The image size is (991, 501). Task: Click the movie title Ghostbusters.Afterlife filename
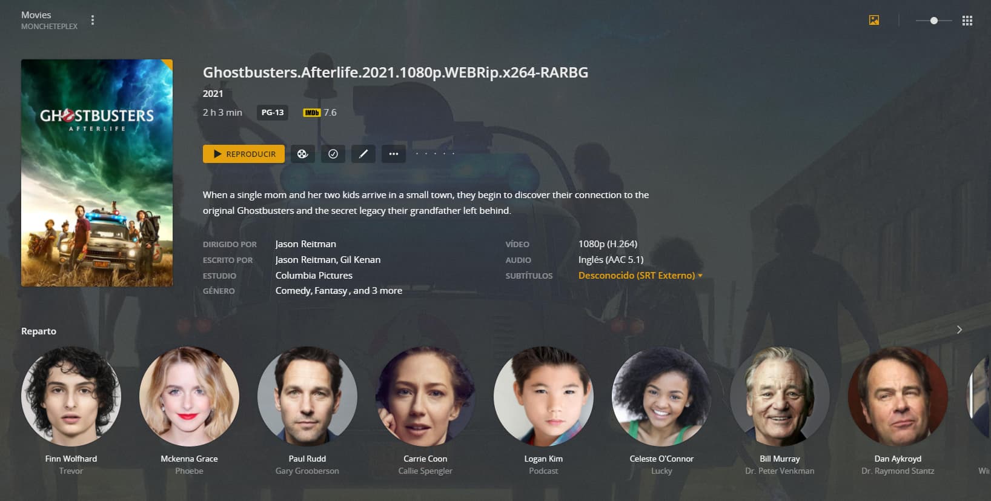pos(396,73)
